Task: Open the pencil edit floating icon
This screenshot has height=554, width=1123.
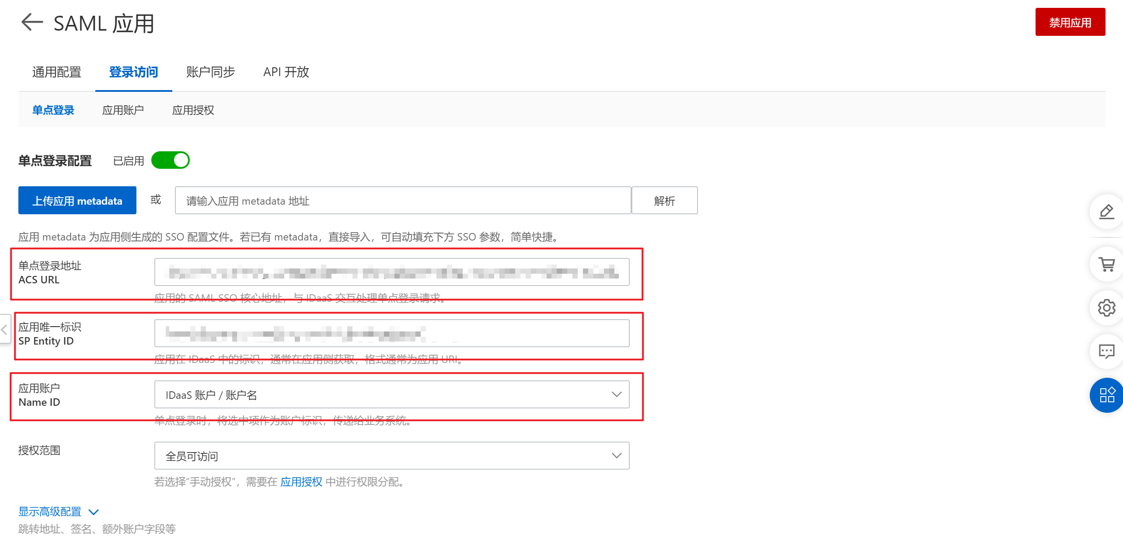Action: coord(1106,212)
